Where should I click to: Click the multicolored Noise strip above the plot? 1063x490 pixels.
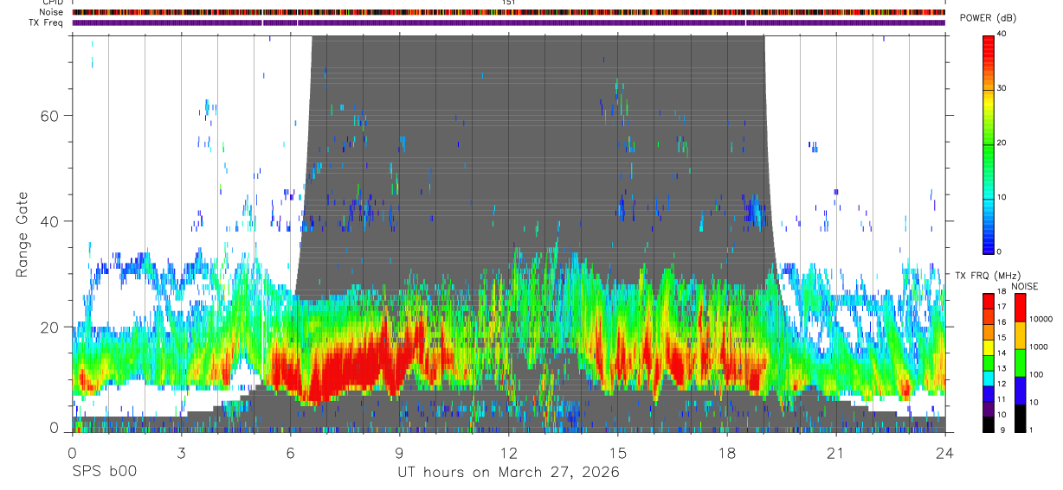coord(508,12)
